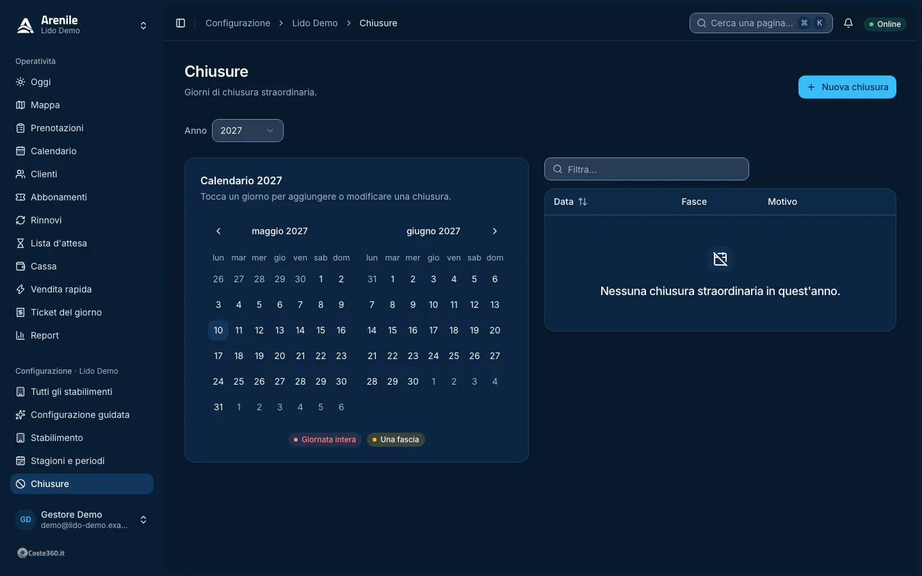This screenshot has height=576, width=922.
Task: Toggle the sidebar panel icon
Action: 181,23
